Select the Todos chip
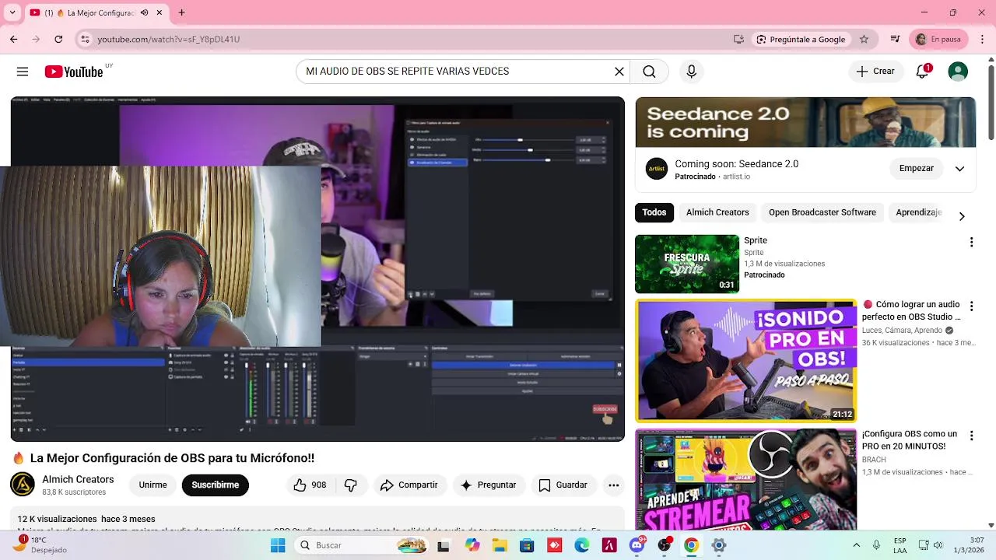 [x=654, y=212]
